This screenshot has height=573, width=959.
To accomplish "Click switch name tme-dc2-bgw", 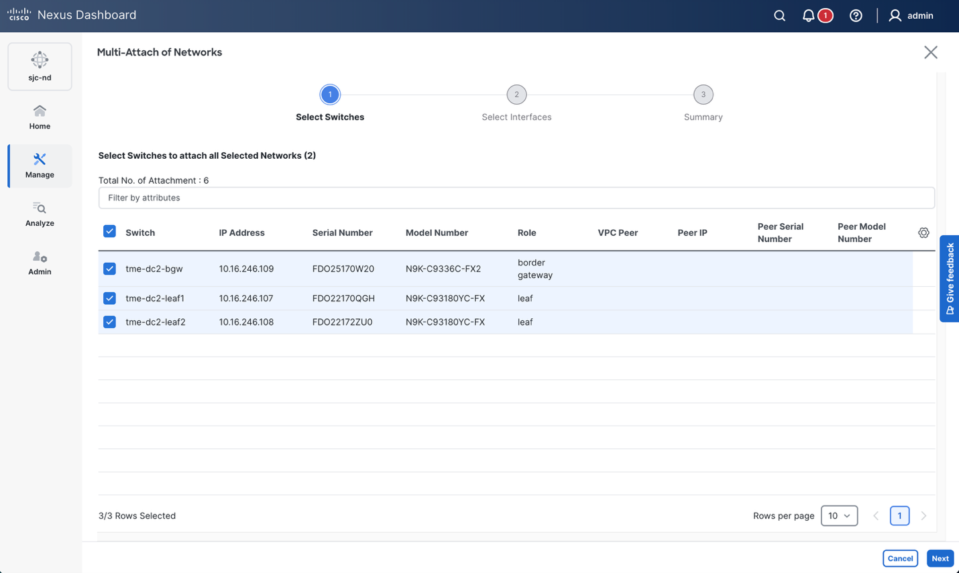I will (x=154, y=269).
